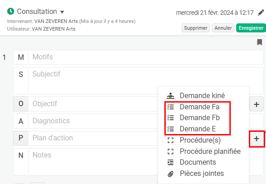Click the Annuler button
This screenshot has width=266, height=184.
point(223,28)
